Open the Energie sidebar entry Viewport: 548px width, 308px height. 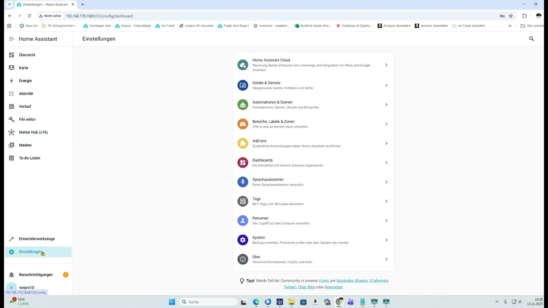pos(38,80)
